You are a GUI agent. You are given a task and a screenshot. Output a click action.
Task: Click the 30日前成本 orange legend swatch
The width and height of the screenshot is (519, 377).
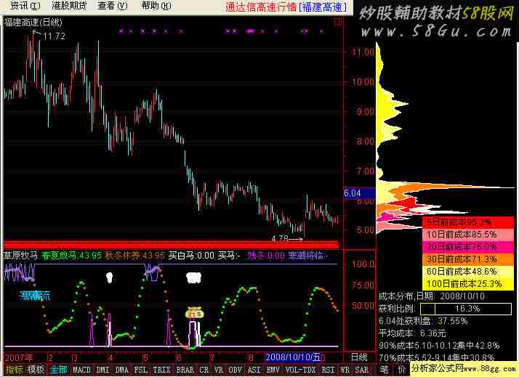coord(462,259)
